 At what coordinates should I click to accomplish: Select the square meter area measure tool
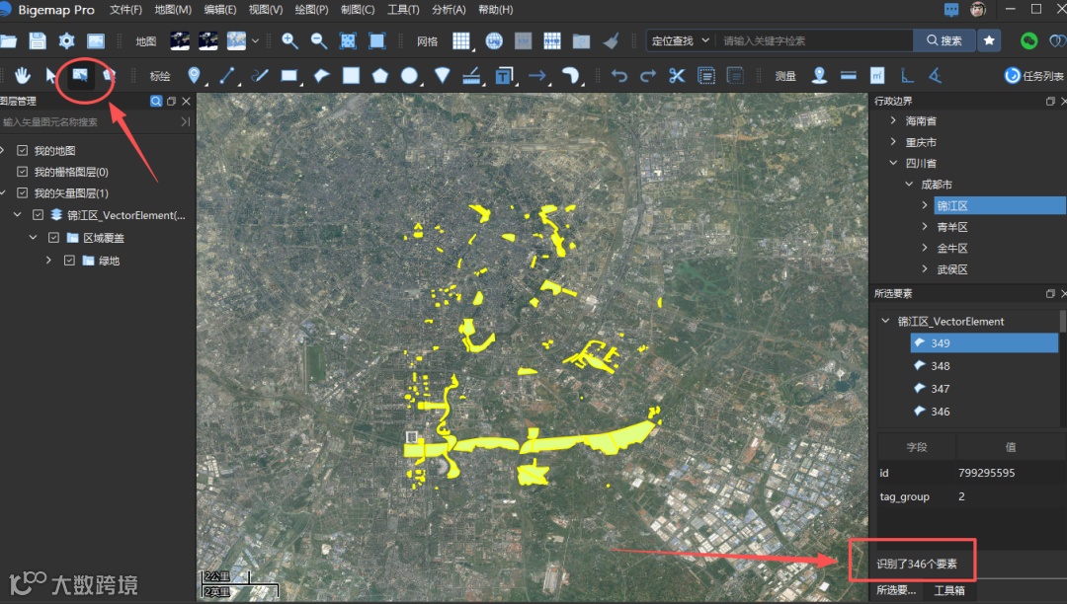[x=877, y=75]
